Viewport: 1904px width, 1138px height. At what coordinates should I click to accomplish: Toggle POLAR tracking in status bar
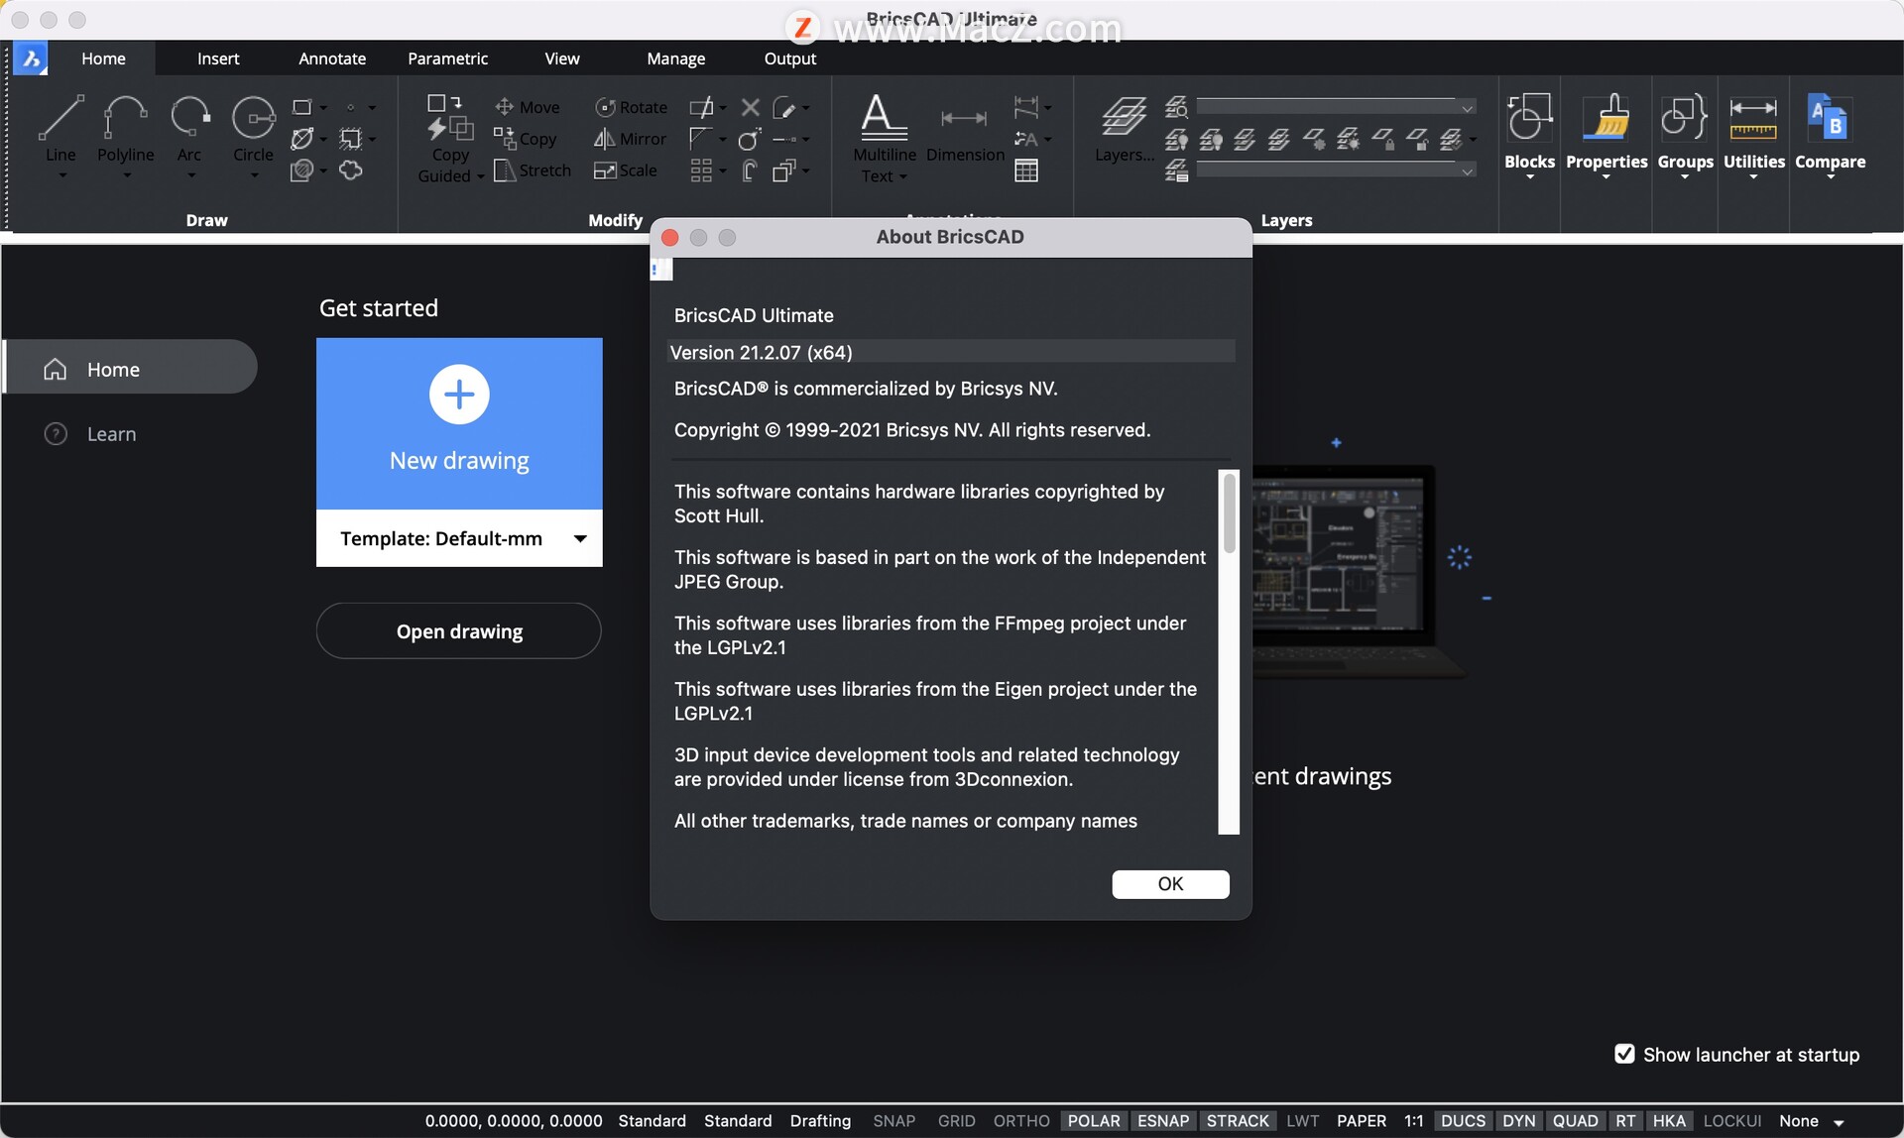pyautogui.click(x=1094, y=1120)
